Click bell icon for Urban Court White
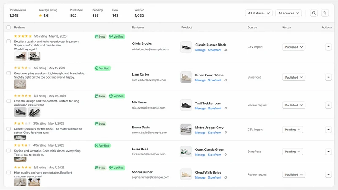This screenshot has height=190, width=338. point(226,80)
